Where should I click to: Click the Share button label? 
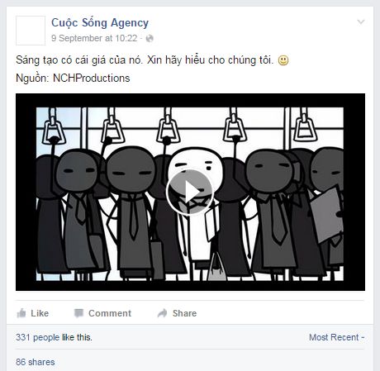click(184, 313)
